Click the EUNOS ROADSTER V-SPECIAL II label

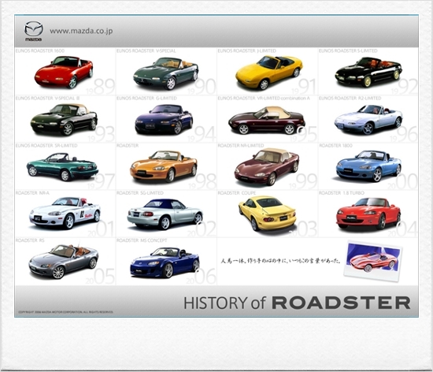pos(48,98)
